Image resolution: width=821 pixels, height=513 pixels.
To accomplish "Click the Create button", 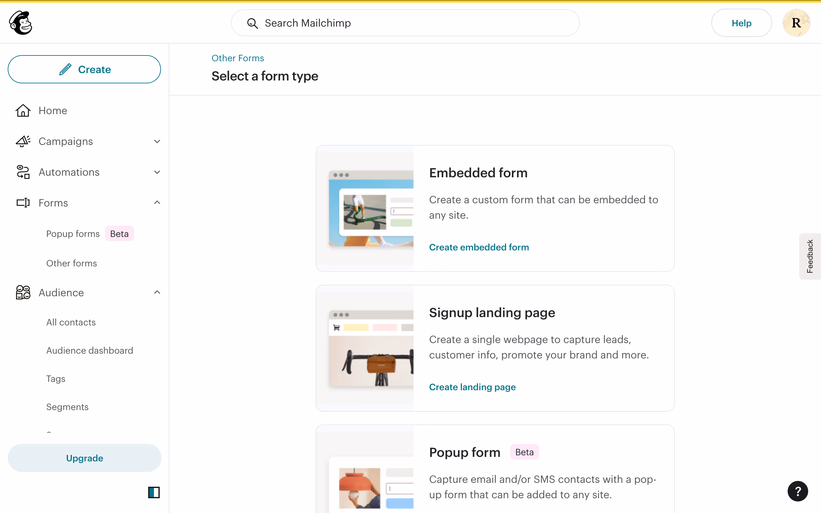I will (84, 69).
